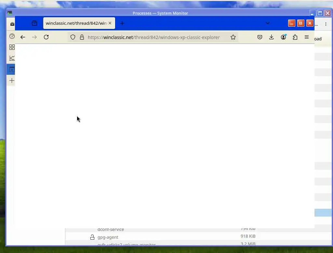Viewport: 333px width, 253px height.
Task: Bookmark this page with the star
Action: (x=233, y=37)
